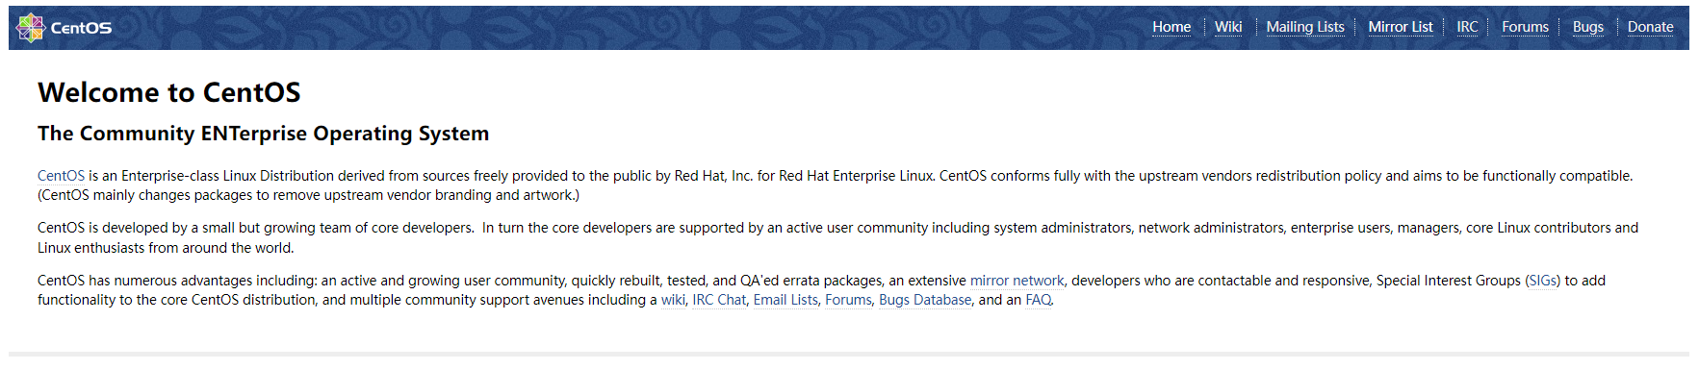Screen dimensions: 1699x369
Task: Follow the CentOS link in first paragraph
Action: tap(61, 176)
